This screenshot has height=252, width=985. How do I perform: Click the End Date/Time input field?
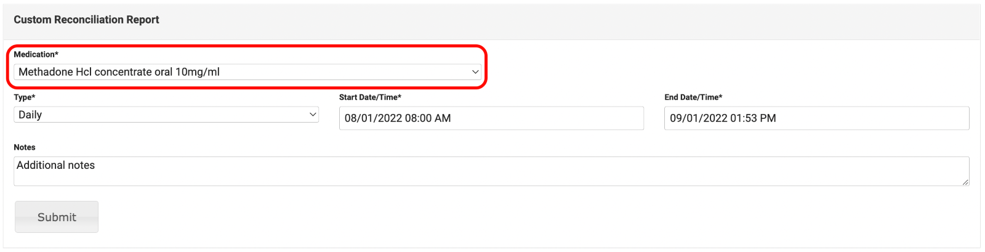(x=816, y=118)
